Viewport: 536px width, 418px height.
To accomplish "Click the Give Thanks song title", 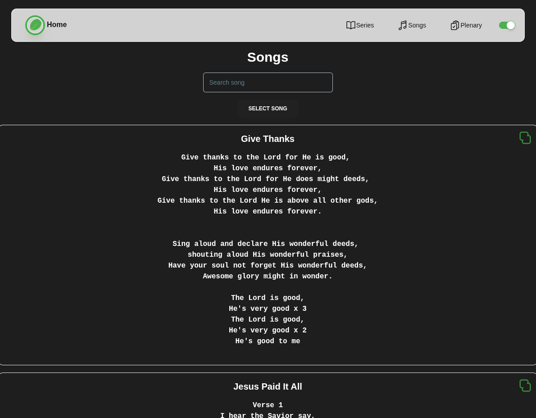I will pyautogui.click(x=268, y=139).
